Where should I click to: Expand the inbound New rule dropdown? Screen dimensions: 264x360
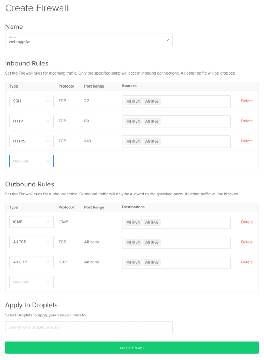pyautogui.click(x=31, y=161)
